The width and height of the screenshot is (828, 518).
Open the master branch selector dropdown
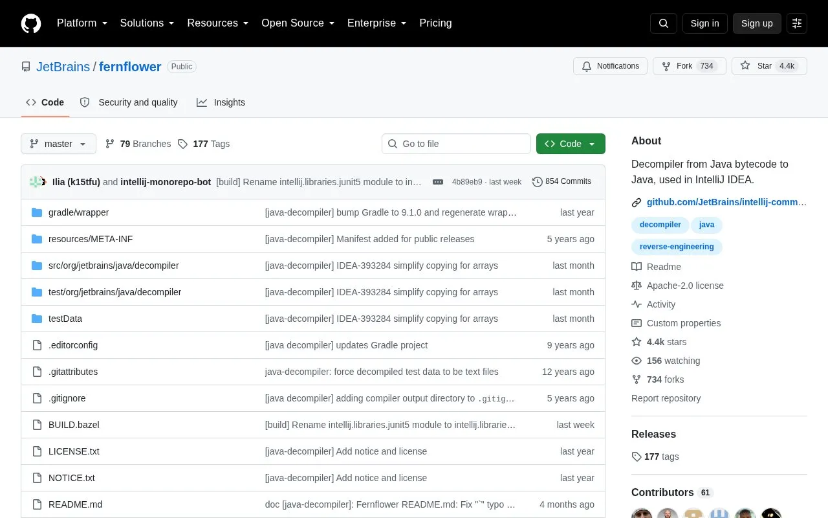(x=58, y=144)
